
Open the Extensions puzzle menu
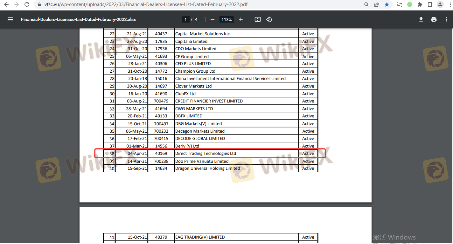[420, 4]
